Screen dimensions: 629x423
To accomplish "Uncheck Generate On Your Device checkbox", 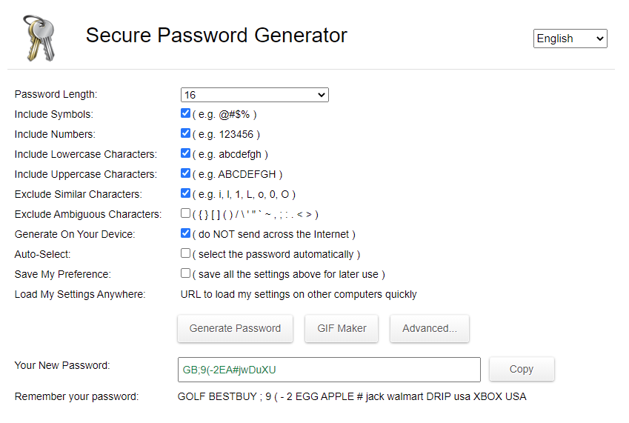I will (x=185, y=233).
